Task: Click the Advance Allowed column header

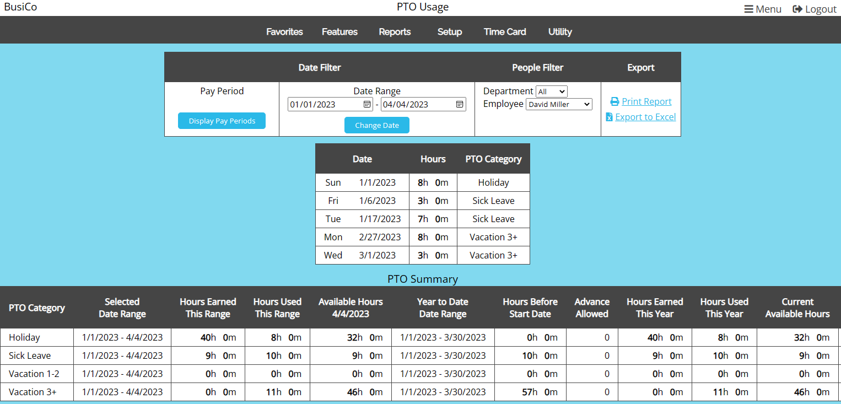Action: click(592, 308)
